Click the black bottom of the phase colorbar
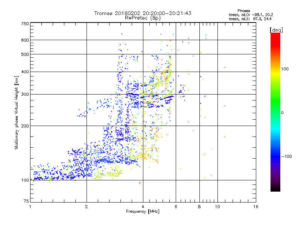The image size is (301, 225). point(275,189)
